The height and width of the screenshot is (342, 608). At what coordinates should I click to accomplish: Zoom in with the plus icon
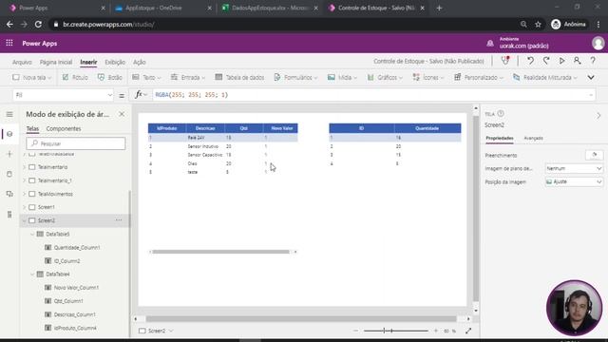[x=436, y=331]
